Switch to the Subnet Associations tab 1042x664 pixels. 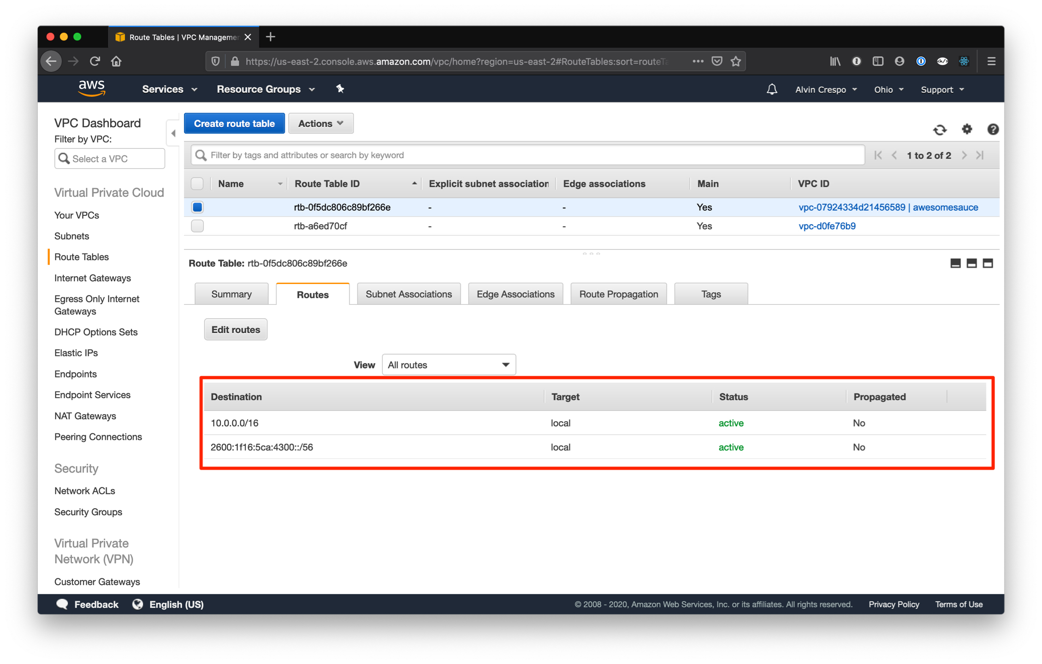(409, 294)
